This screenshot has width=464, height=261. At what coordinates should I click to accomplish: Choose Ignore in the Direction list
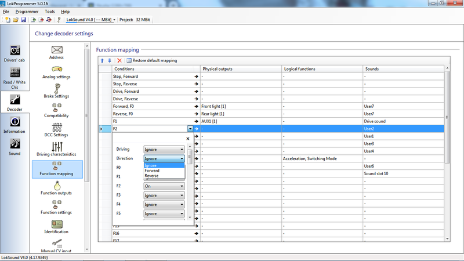[x=164, y=165]
